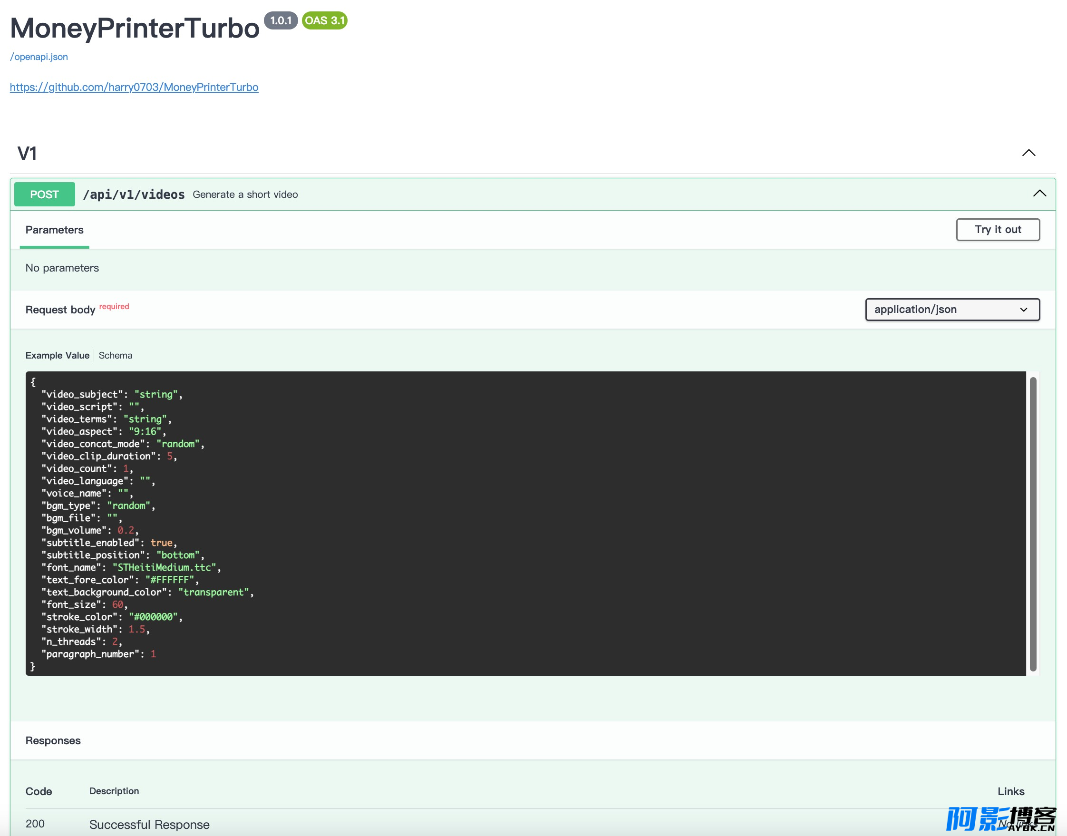Screen dimensions: 1067x836
Task: Open the MoneyPrinterTurbo GitHub repository link
Action: (x=134, y=87)
